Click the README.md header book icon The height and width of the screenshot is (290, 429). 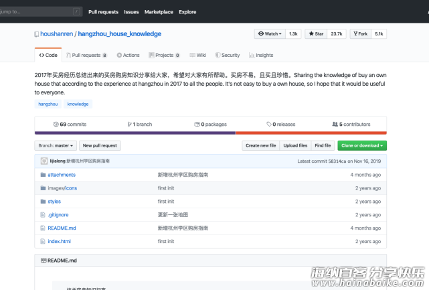click(x=44, y=261)
